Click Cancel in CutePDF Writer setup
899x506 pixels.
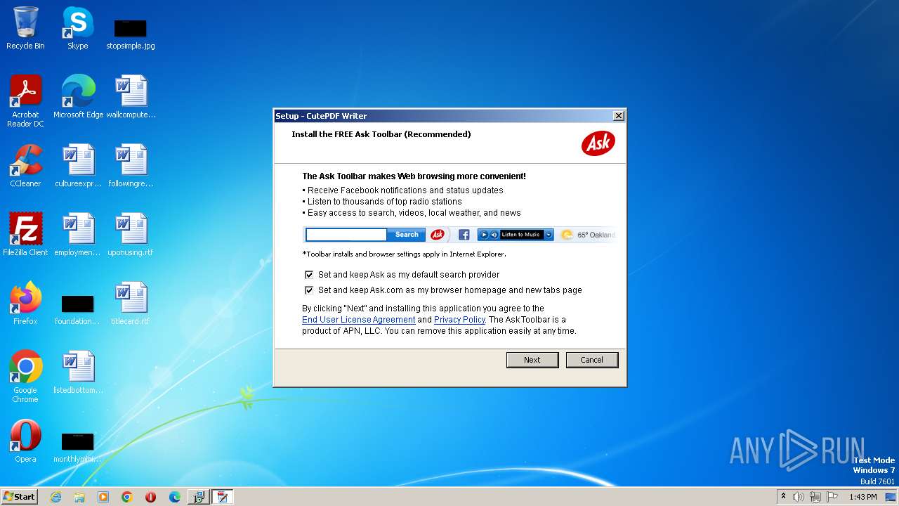pyautogui.click(x=591, y=360)
